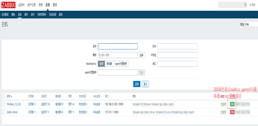Viewport: 258px width, 126px height.
Task: Open the 监测中 menu
Action: tap(22, 5)
